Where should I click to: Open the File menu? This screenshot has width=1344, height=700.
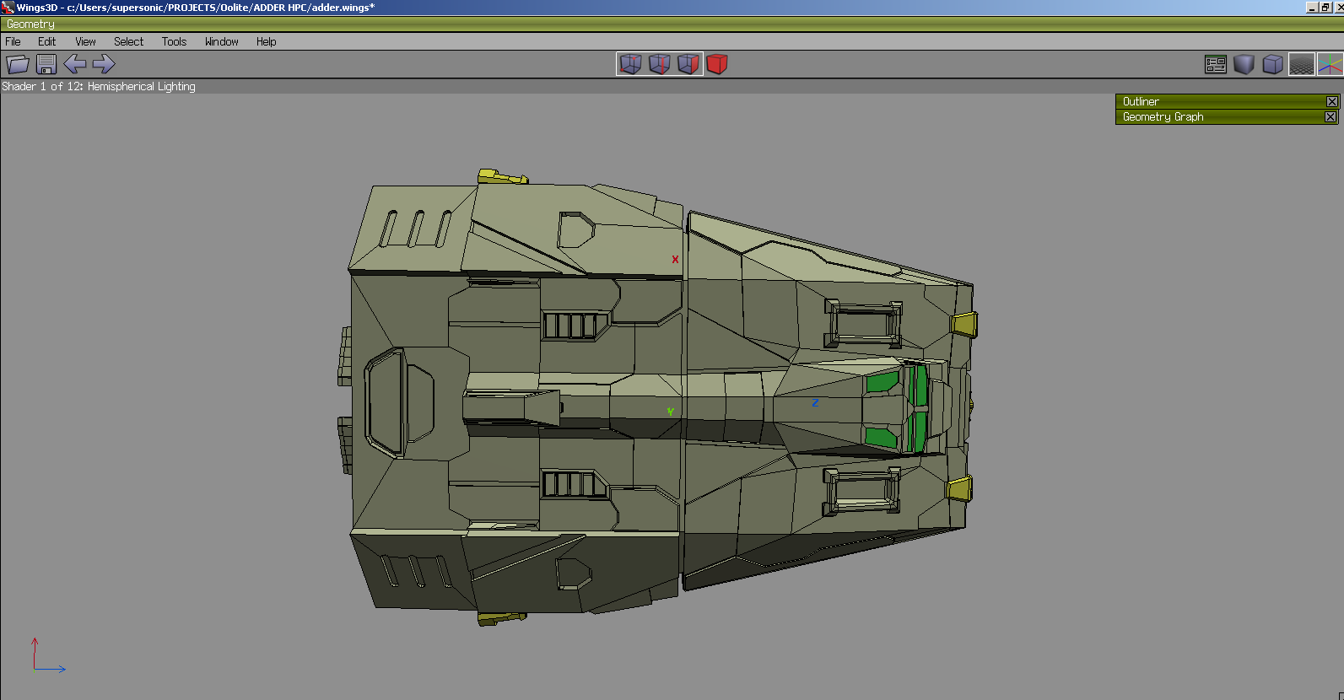13,41
